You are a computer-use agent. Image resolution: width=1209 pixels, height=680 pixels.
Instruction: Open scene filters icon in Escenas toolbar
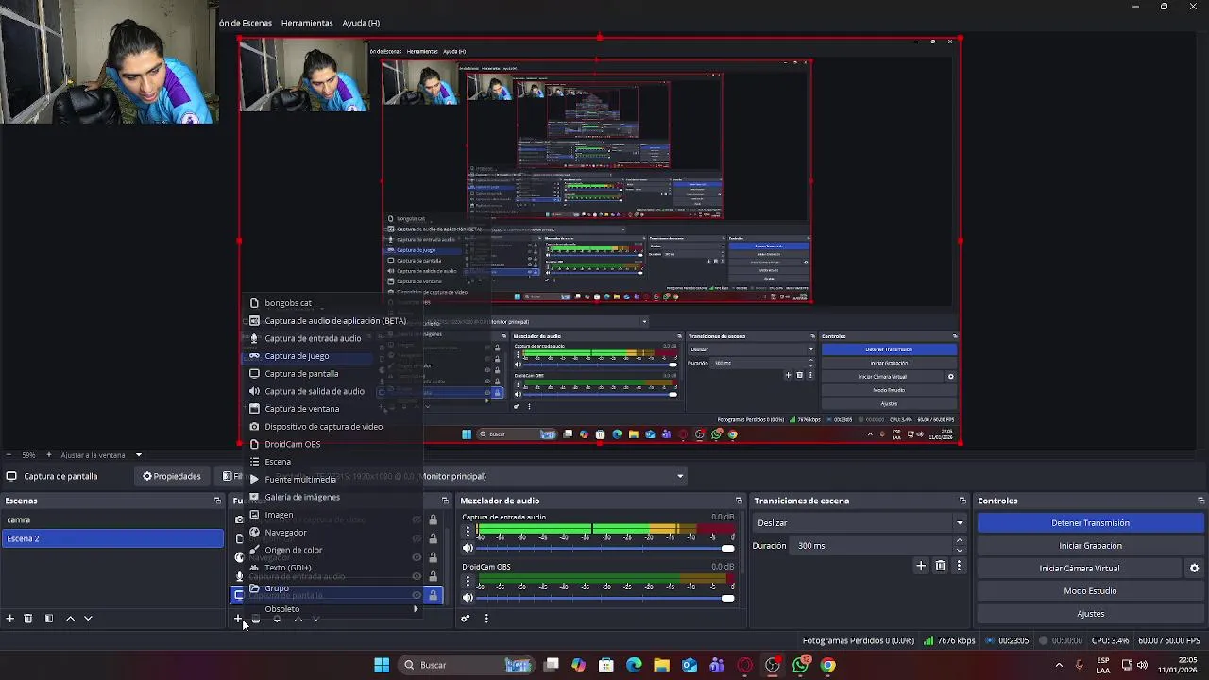coord(48,619)
